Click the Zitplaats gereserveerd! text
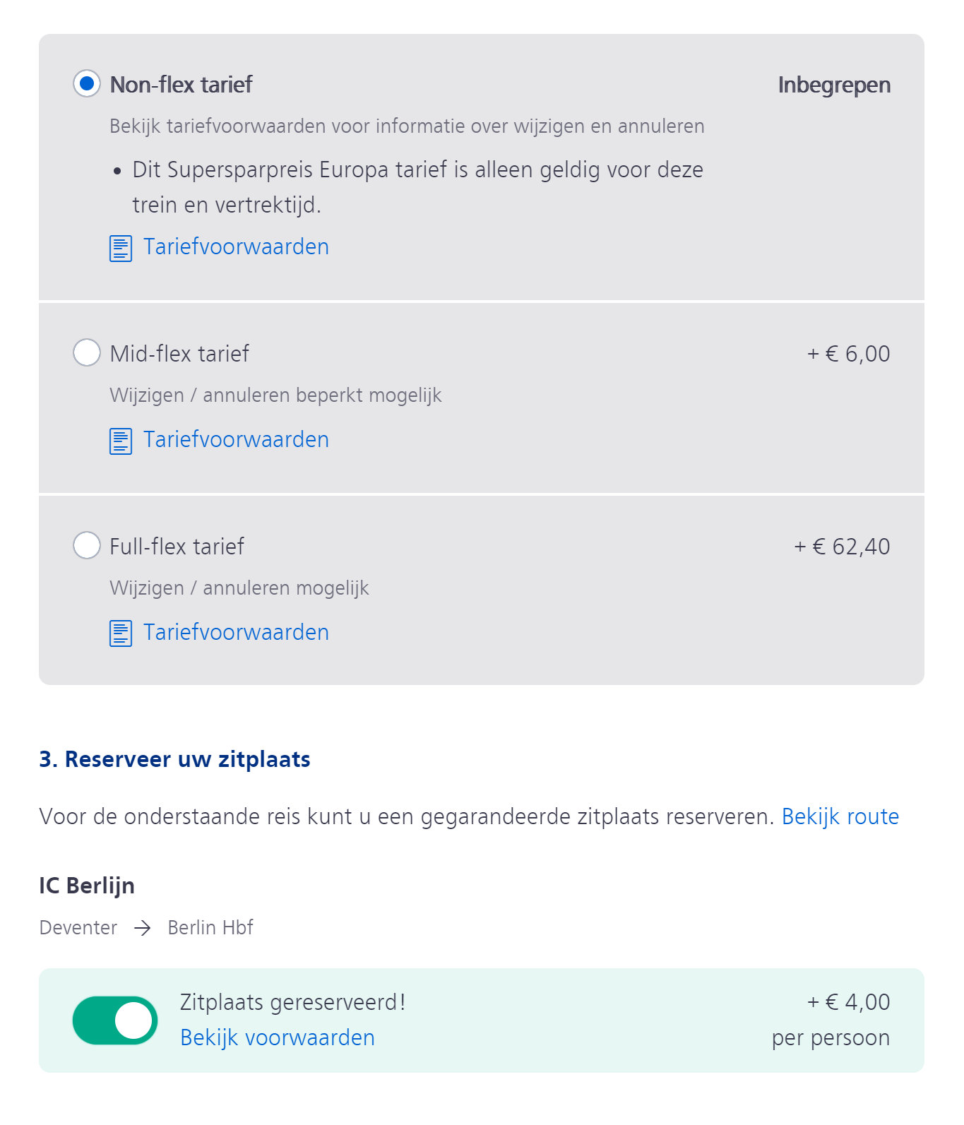 point(293,1002)
